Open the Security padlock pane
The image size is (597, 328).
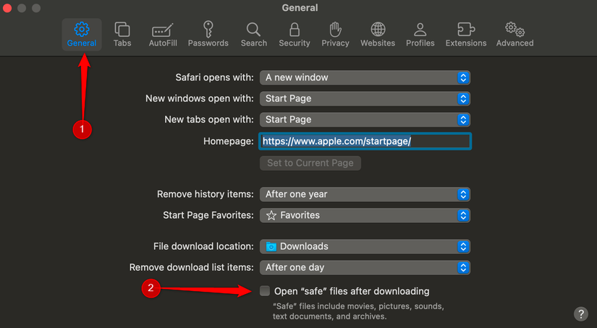pyautogui.click(x=295, y=34)
